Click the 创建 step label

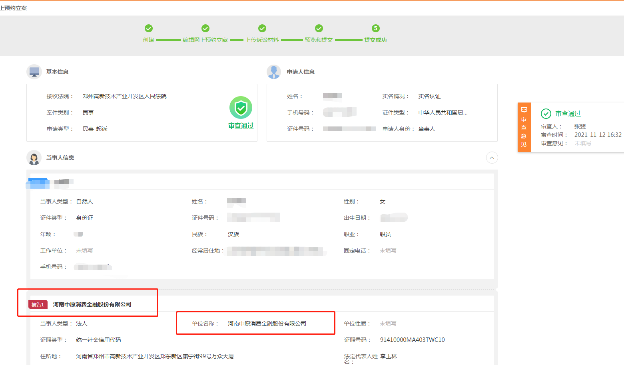point(149,40)
